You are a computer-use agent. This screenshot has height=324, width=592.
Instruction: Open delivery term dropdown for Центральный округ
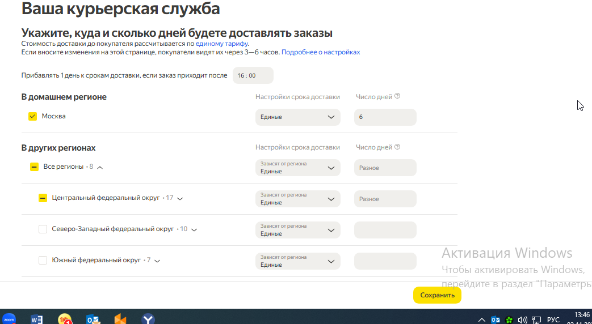[x=298, y=199]
